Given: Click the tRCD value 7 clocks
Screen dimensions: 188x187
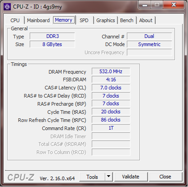Looking at the screenshot, I should click(x=111, y=96).
